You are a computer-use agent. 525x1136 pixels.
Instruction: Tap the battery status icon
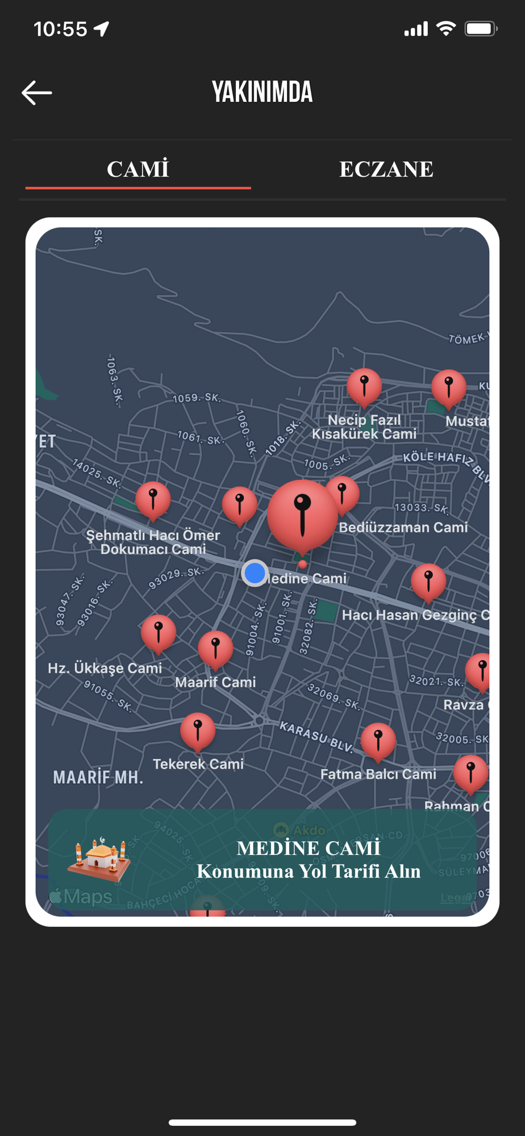coord(481,28)
